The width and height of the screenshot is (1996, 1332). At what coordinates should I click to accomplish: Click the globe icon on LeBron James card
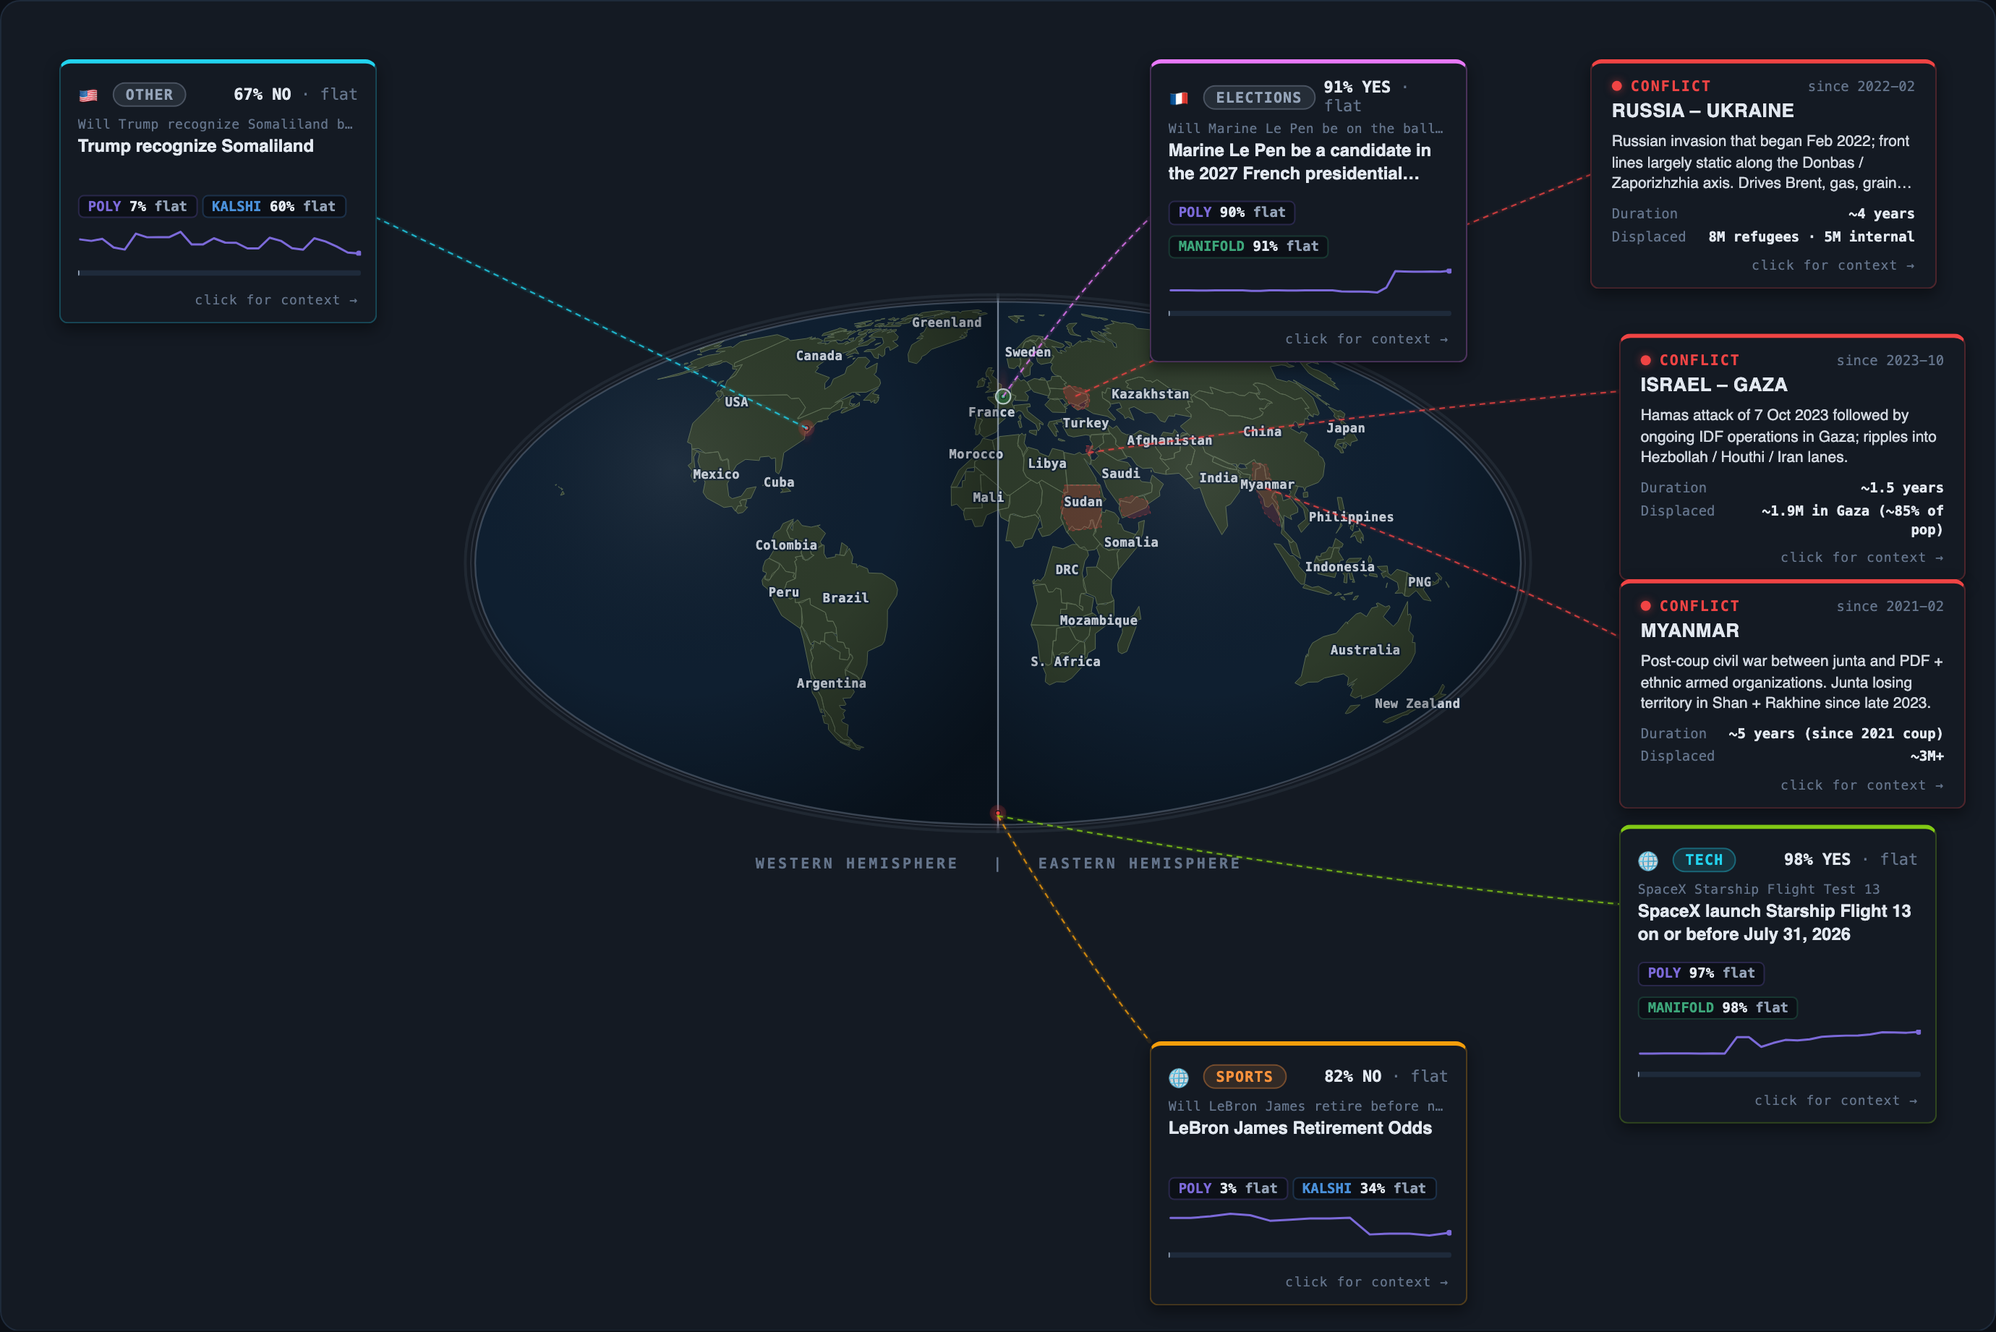(x=1178, y=1077)
